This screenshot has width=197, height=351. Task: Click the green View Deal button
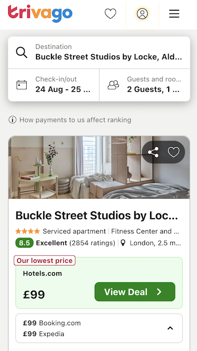click(135, 292)
